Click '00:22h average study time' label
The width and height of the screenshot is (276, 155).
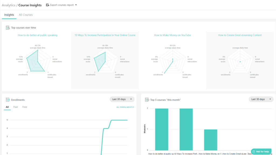coord(37,47)
